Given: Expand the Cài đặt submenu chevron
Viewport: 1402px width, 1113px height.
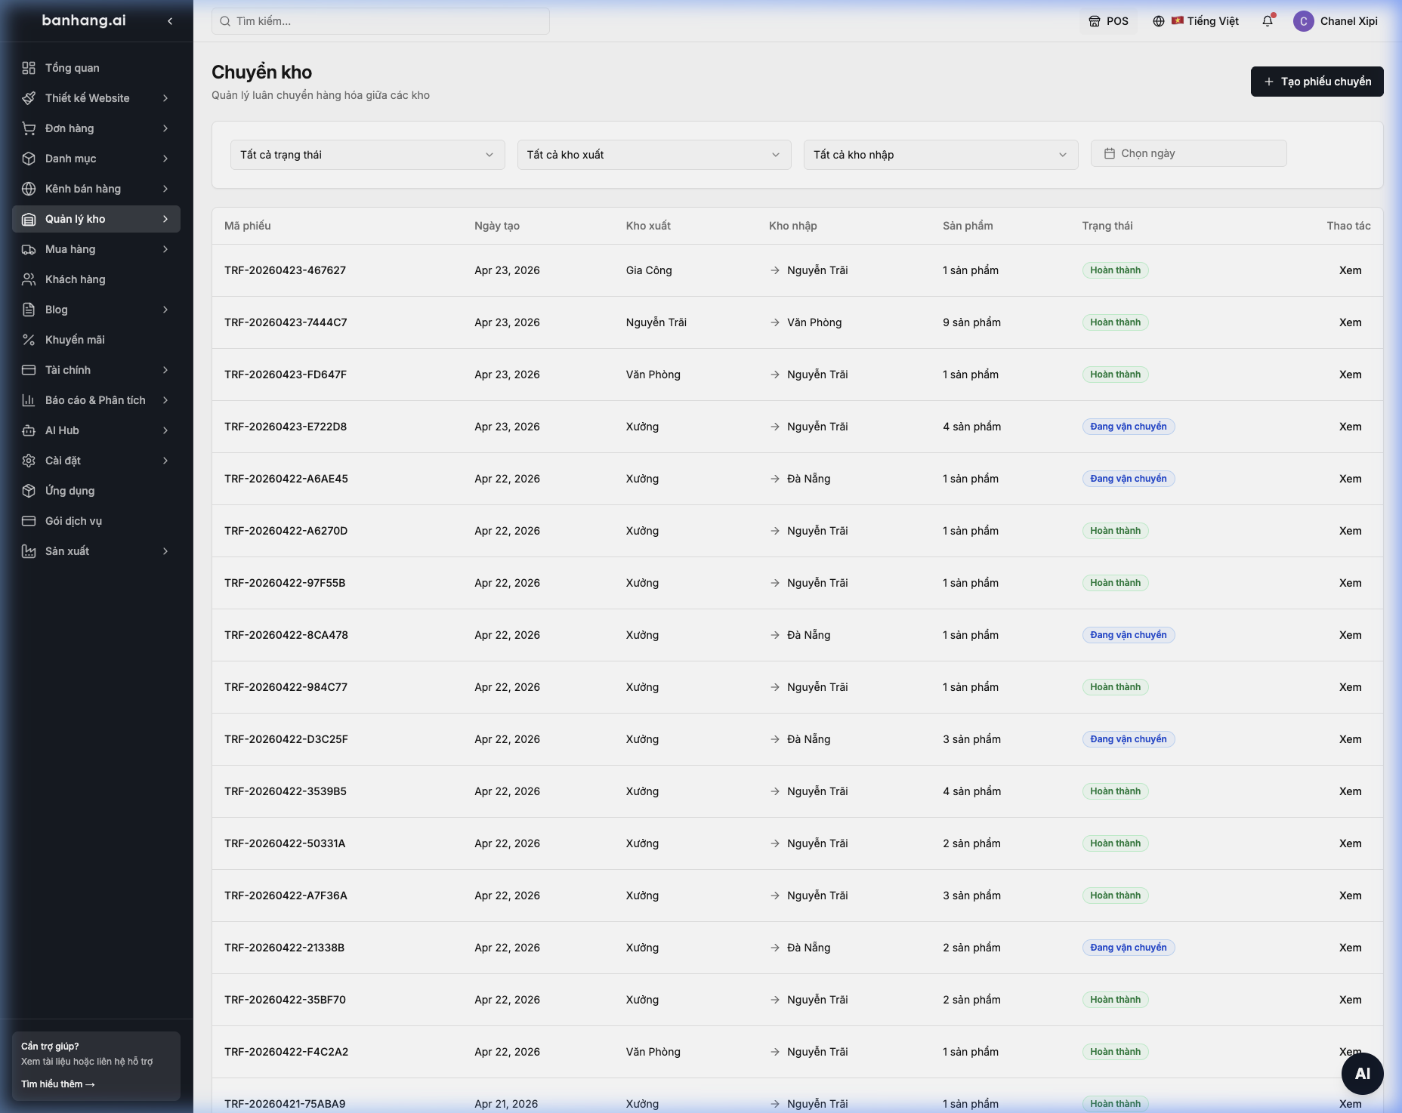Looking at the screenshot, I should 165,461.
